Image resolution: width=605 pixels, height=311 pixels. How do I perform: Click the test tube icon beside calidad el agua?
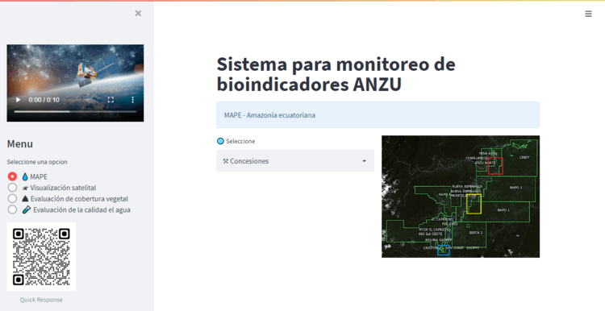point(27,209)
